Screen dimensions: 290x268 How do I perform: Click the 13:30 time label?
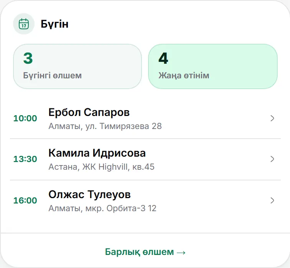point(25,159)
